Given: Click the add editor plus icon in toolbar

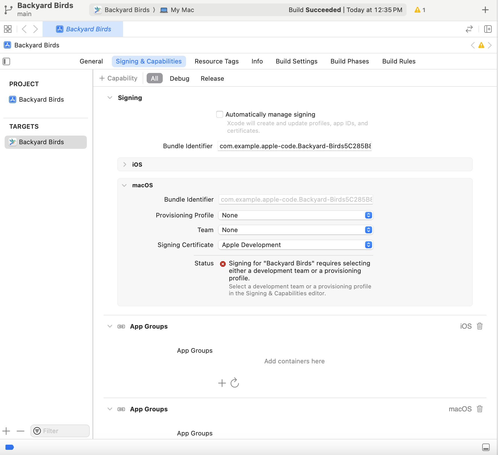Looking at the screenshot, I should (485, 10).
